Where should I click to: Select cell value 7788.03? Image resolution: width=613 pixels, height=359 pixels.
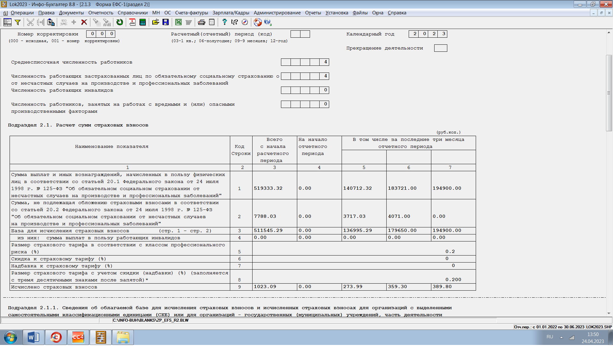click(x=265, y=216)
